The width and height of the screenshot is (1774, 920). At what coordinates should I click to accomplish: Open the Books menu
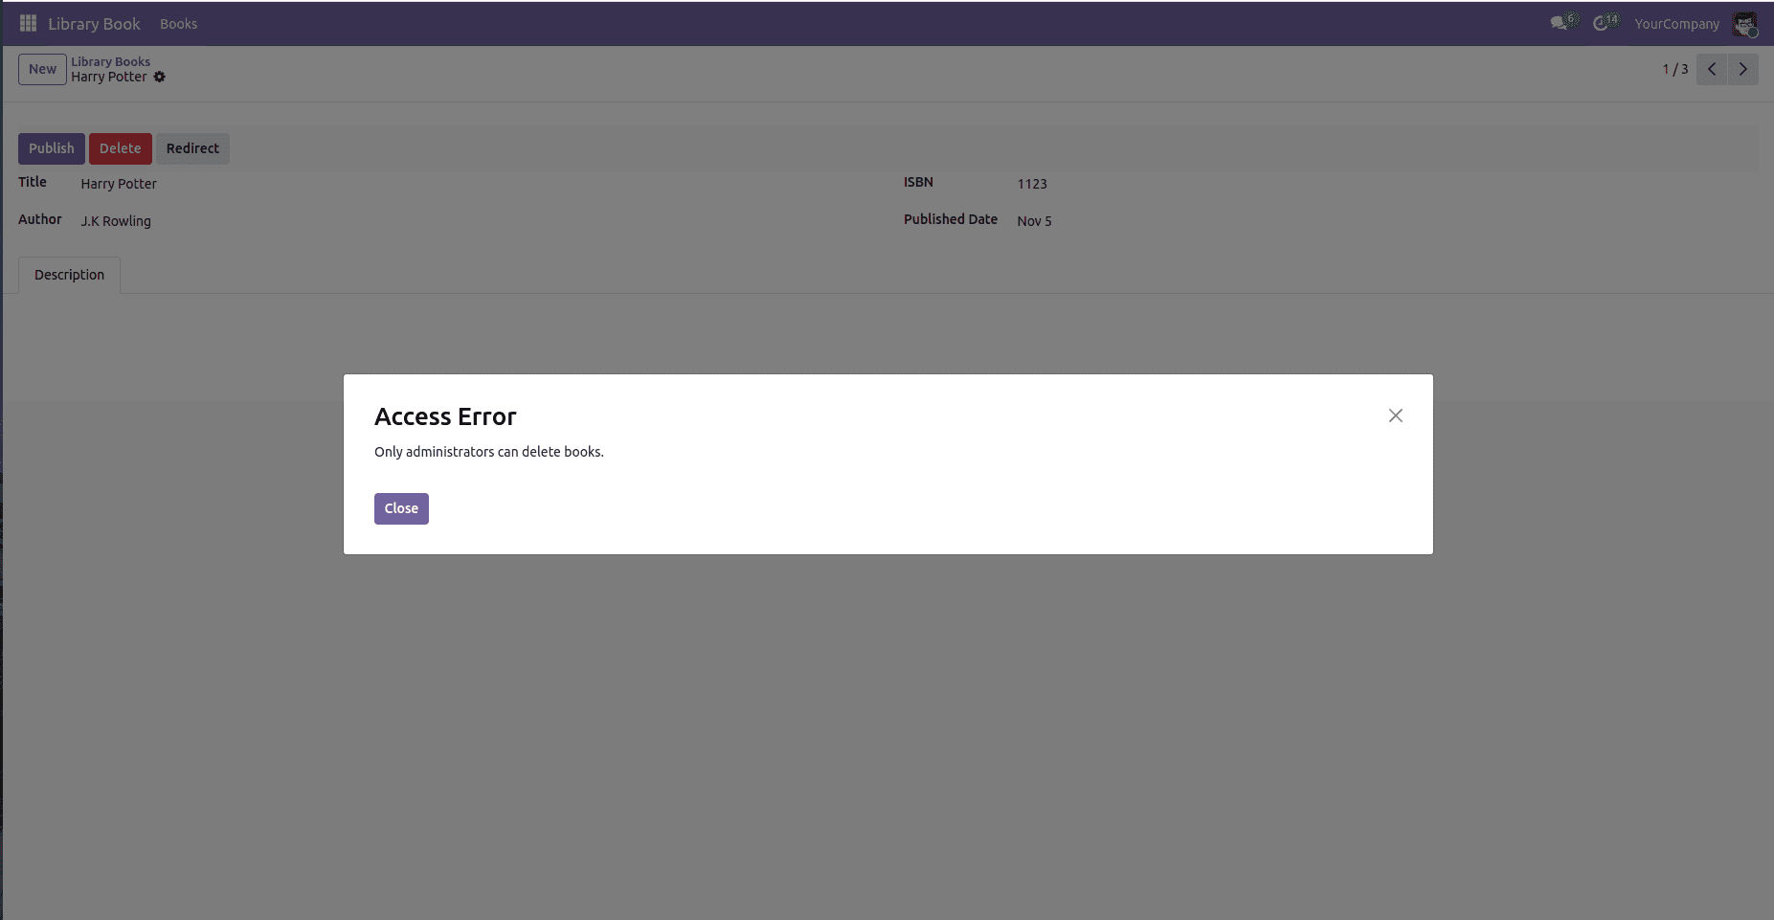[x=178, y=23]
